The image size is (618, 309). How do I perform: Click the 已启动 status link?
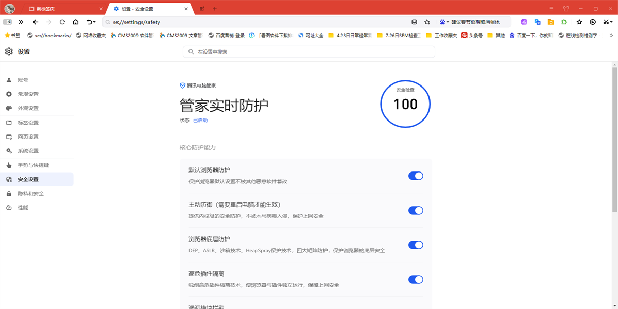click(200, 120)
